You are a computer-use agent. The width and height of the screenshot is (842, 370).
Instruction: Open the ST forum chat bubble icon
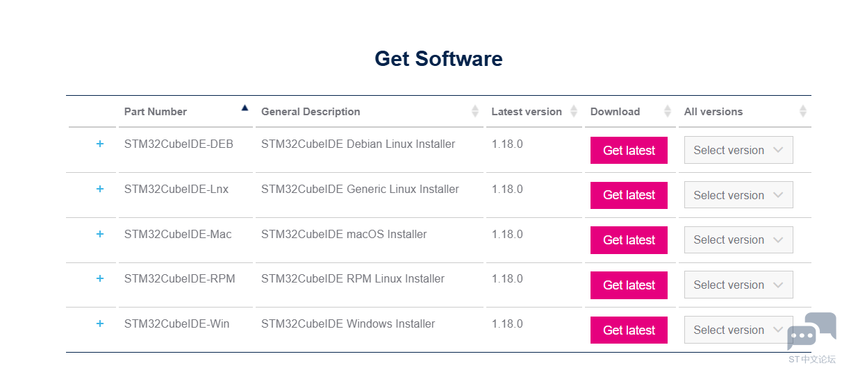811,331
